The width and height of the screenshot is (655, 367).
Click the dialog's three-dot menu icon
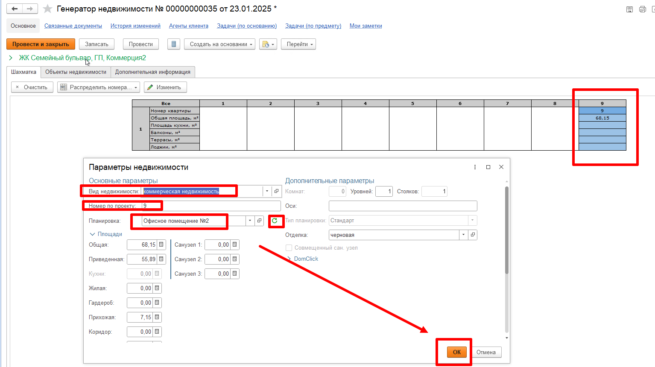(475, 167)
